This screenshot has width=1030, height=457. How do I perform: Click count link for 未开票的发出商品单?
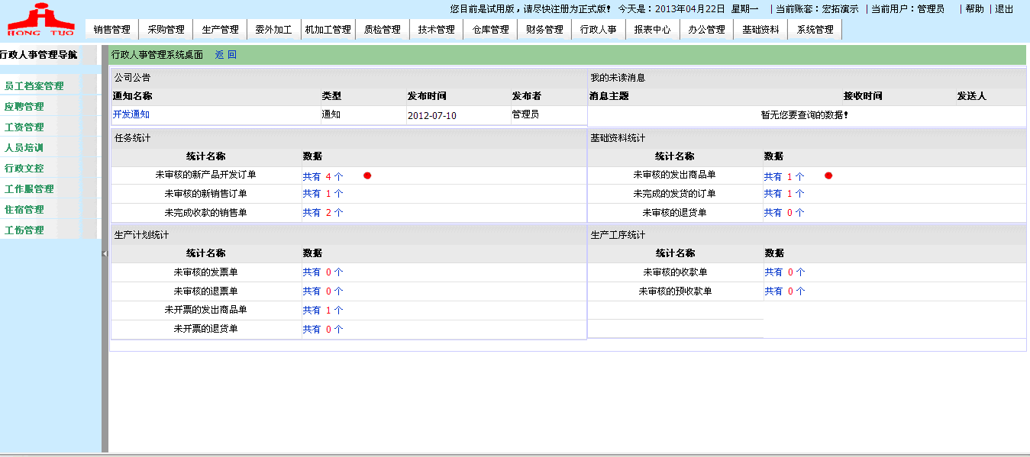[323, 311]
